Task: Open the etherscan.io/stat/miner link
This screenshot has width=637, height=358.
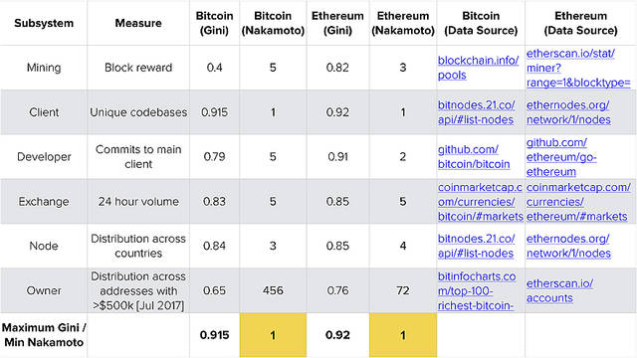Action: [578, 68]
